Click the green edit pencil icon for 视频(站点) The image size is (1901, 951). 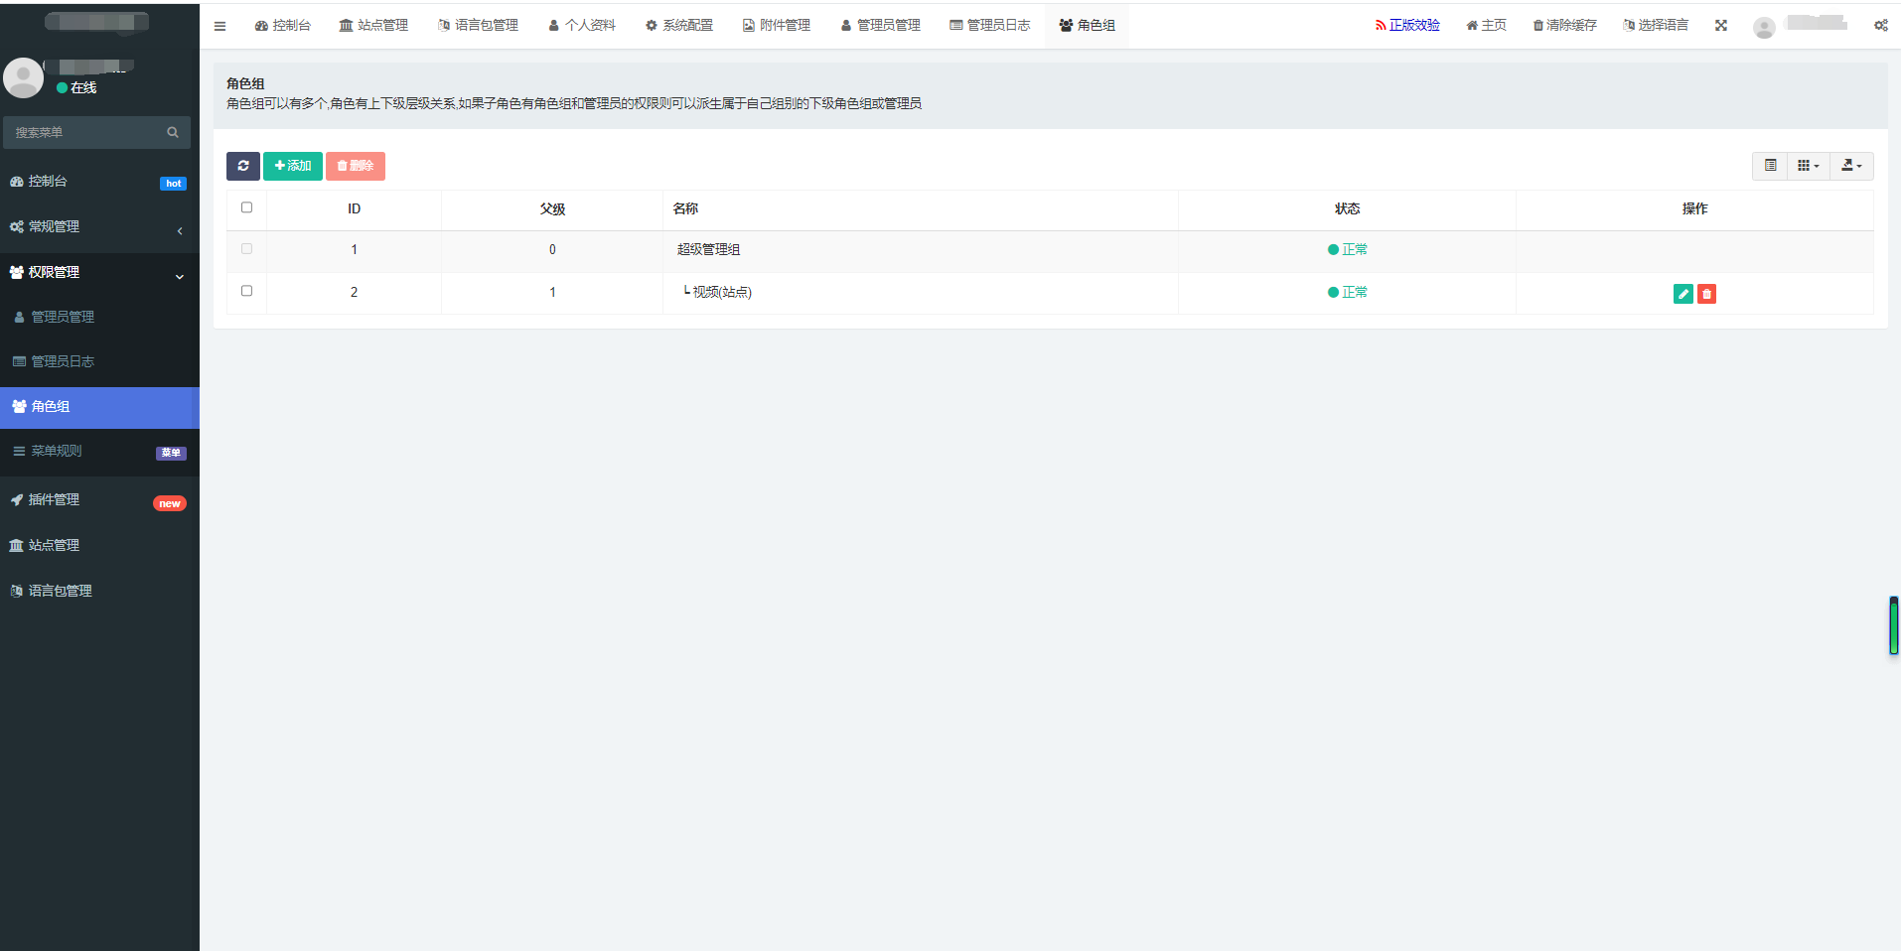1682,294
